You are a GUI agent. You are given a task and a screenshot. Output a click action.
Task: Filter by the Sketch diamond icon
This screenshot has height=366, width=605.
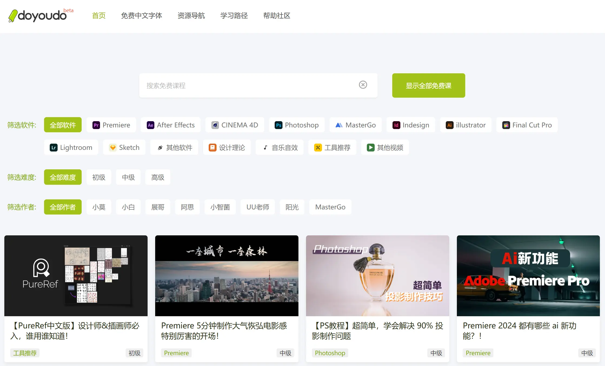(113, 147)
